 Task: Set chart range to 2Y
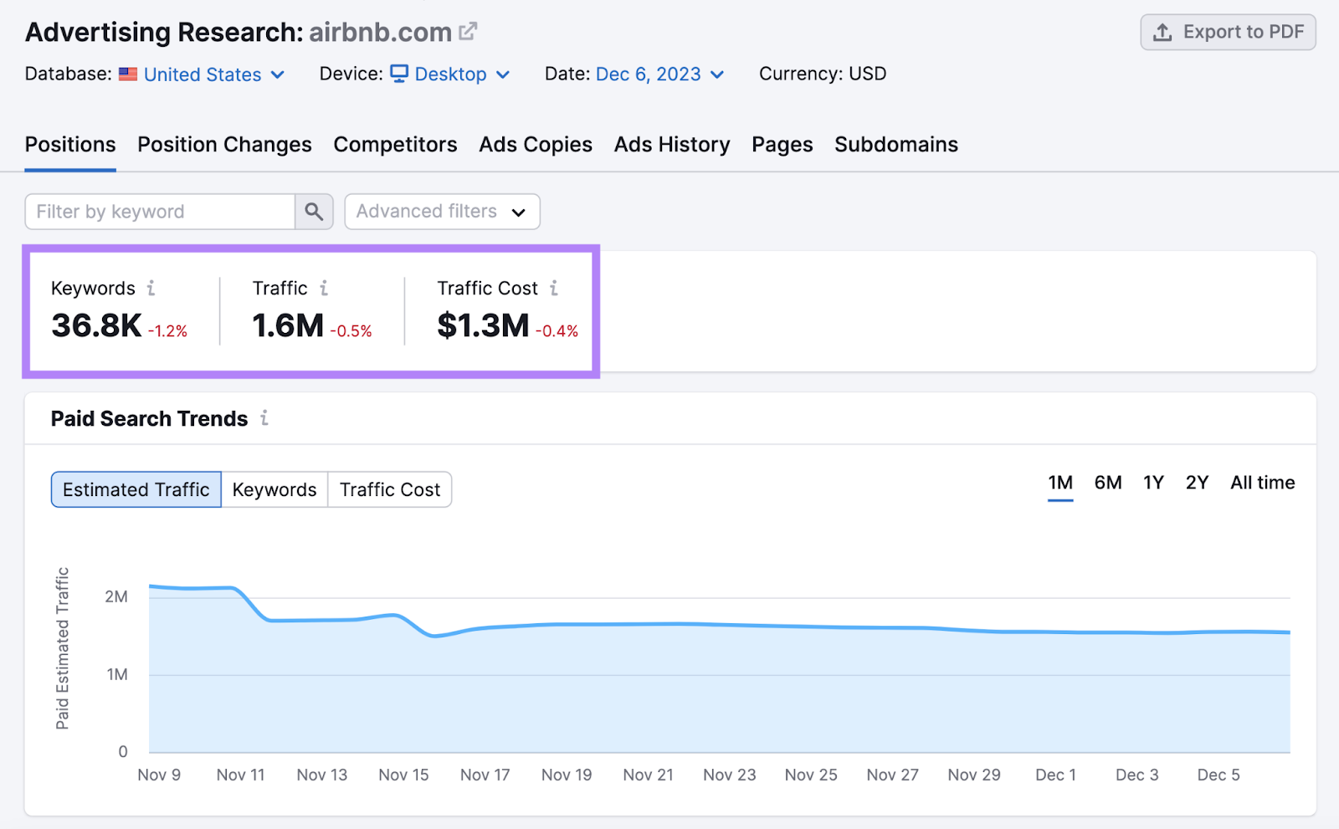coord(1198,483)
